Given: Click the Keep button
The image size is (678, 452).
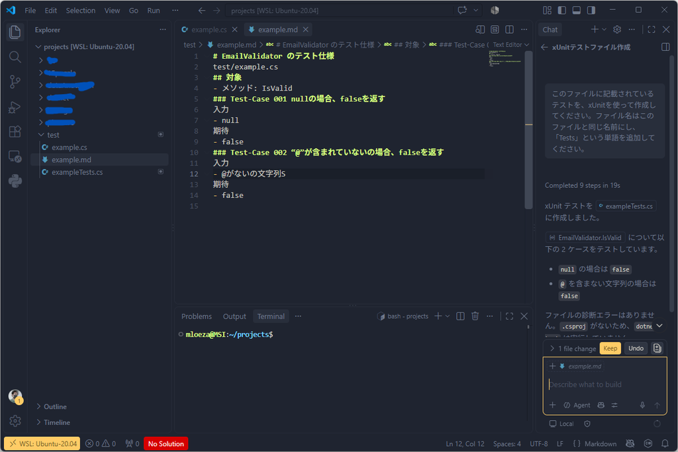Looking at the screenshot, I should click(610, 348).
